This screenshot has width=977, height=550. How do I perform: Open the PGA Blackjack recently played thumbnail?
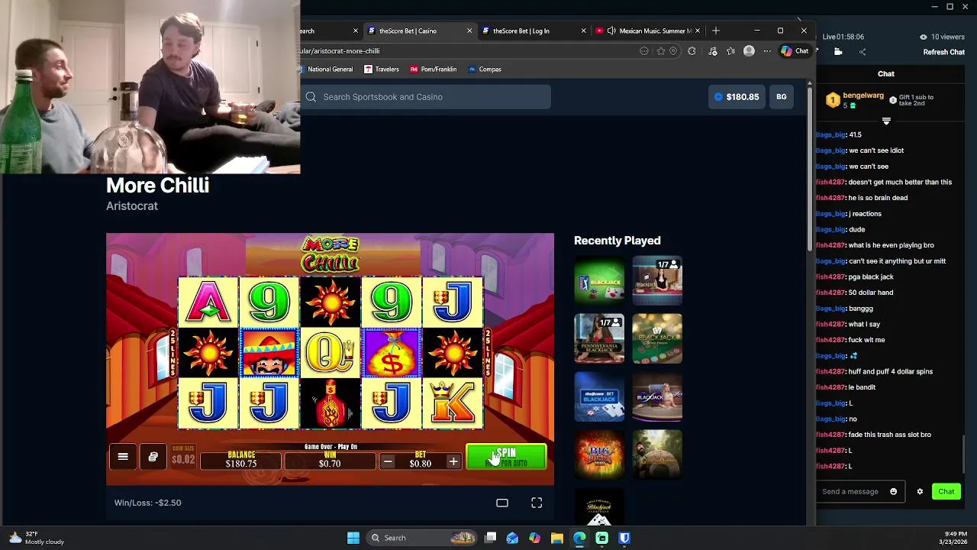[x=599, y=280]
